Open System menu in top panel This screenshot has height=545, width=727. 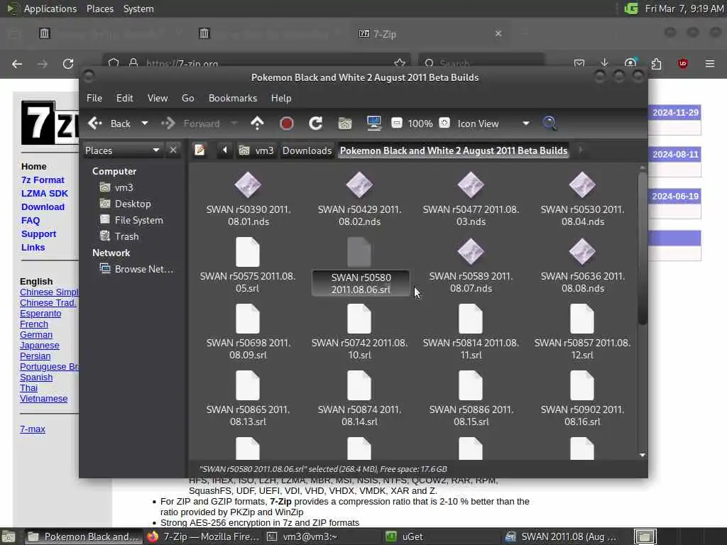[x=138, y=9]
